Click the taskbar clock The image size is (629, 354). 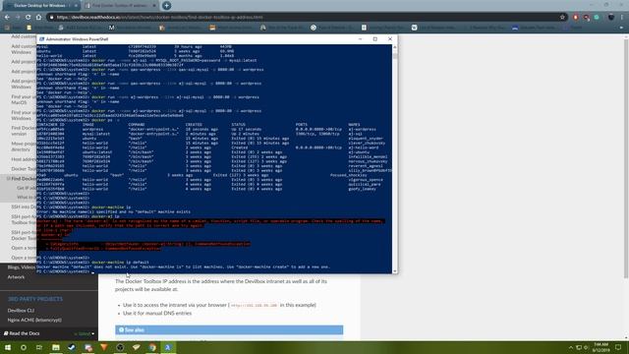click(600, 347)
